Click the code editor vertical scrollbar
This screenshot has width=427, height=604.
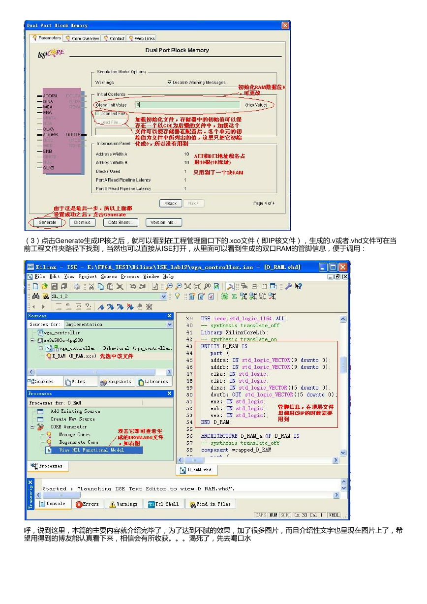click(343, 386)
